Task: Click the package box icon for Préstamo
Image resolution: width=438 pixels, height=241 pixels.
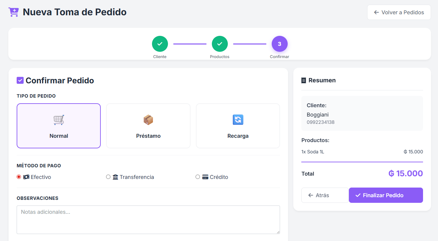Action: (148, 120)
